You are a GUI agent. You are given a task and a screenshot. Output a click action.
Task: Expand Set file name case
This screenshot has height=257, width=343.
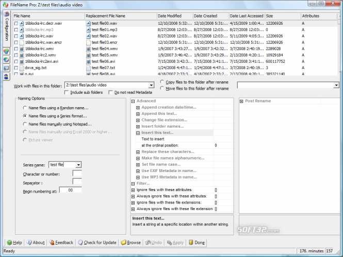[138, 165]
